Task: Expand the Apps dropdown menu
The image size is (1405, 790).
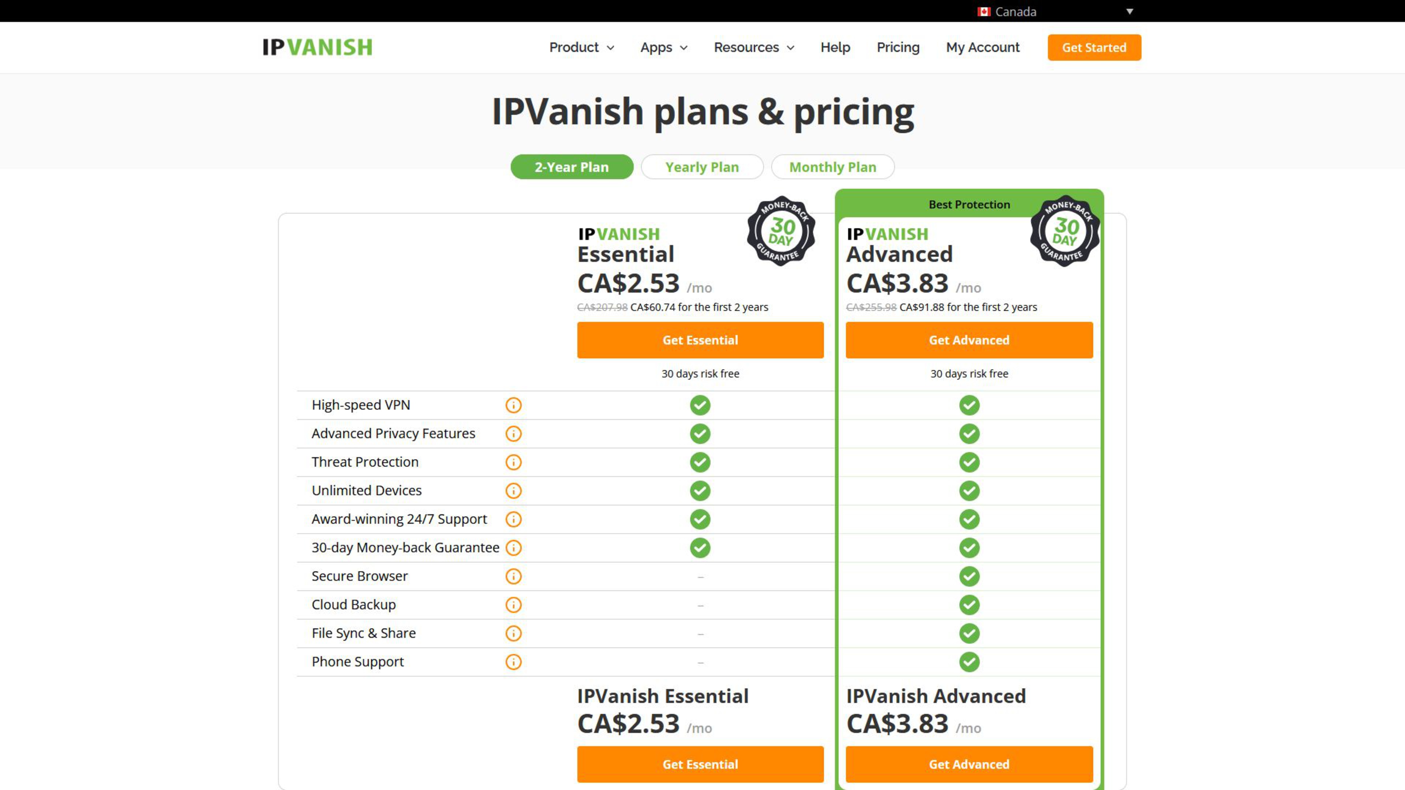Action: (x=664, y=48)
